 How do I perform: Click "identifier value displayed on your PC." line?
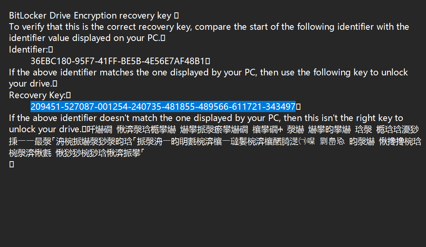(85, 38)
